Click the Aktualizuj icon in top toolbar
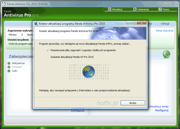 tap(110, 9)
